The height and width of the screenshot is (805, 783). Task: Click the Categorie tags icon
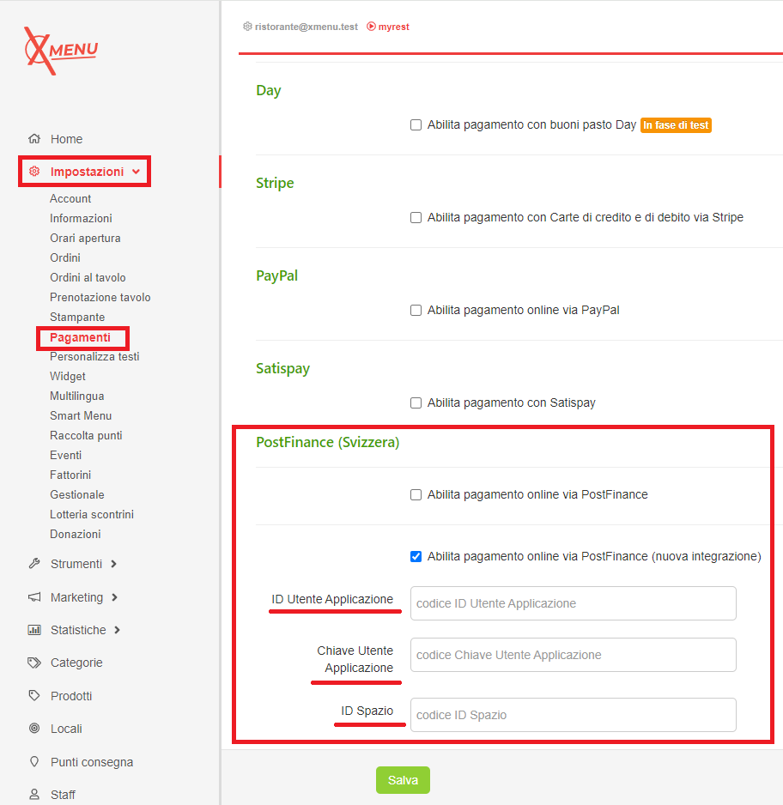point(34,663)
